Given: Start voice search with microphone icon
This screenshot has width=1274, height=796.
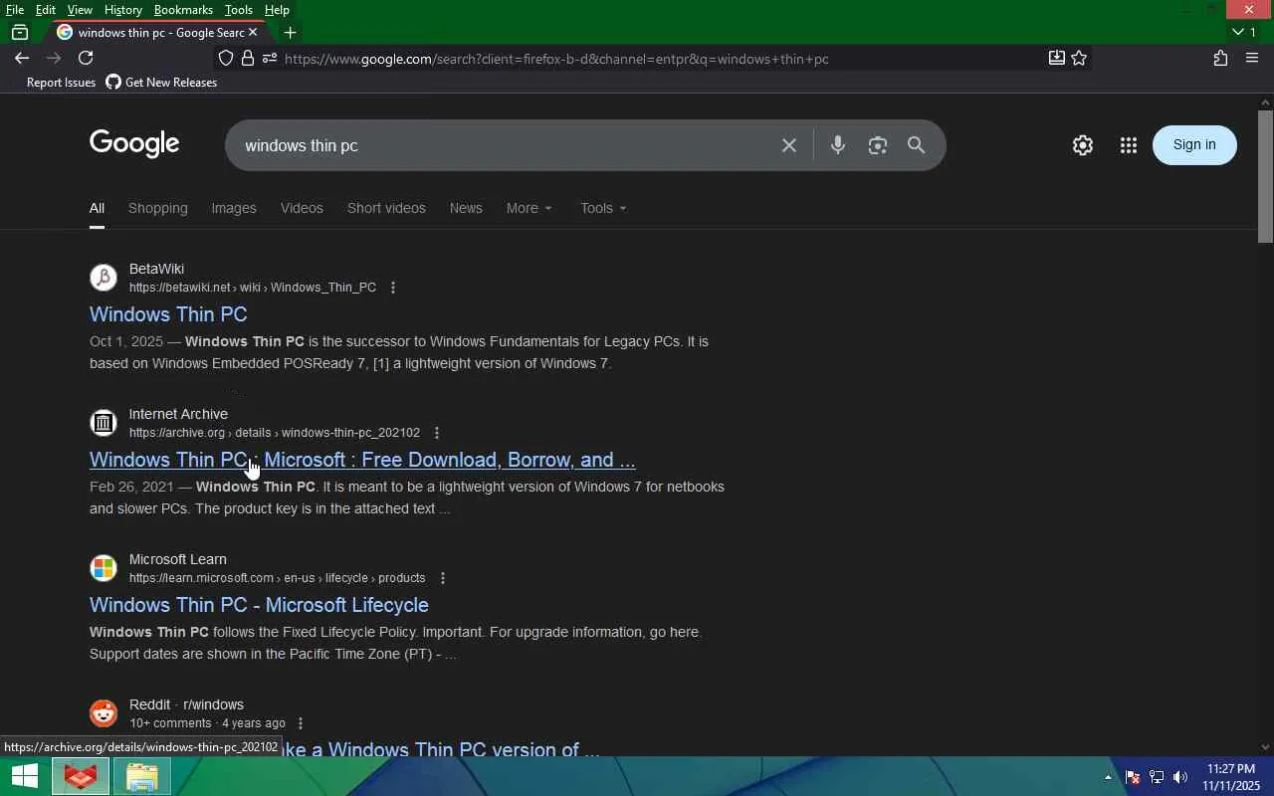Looking at the screenshot, I should [838, 145].
